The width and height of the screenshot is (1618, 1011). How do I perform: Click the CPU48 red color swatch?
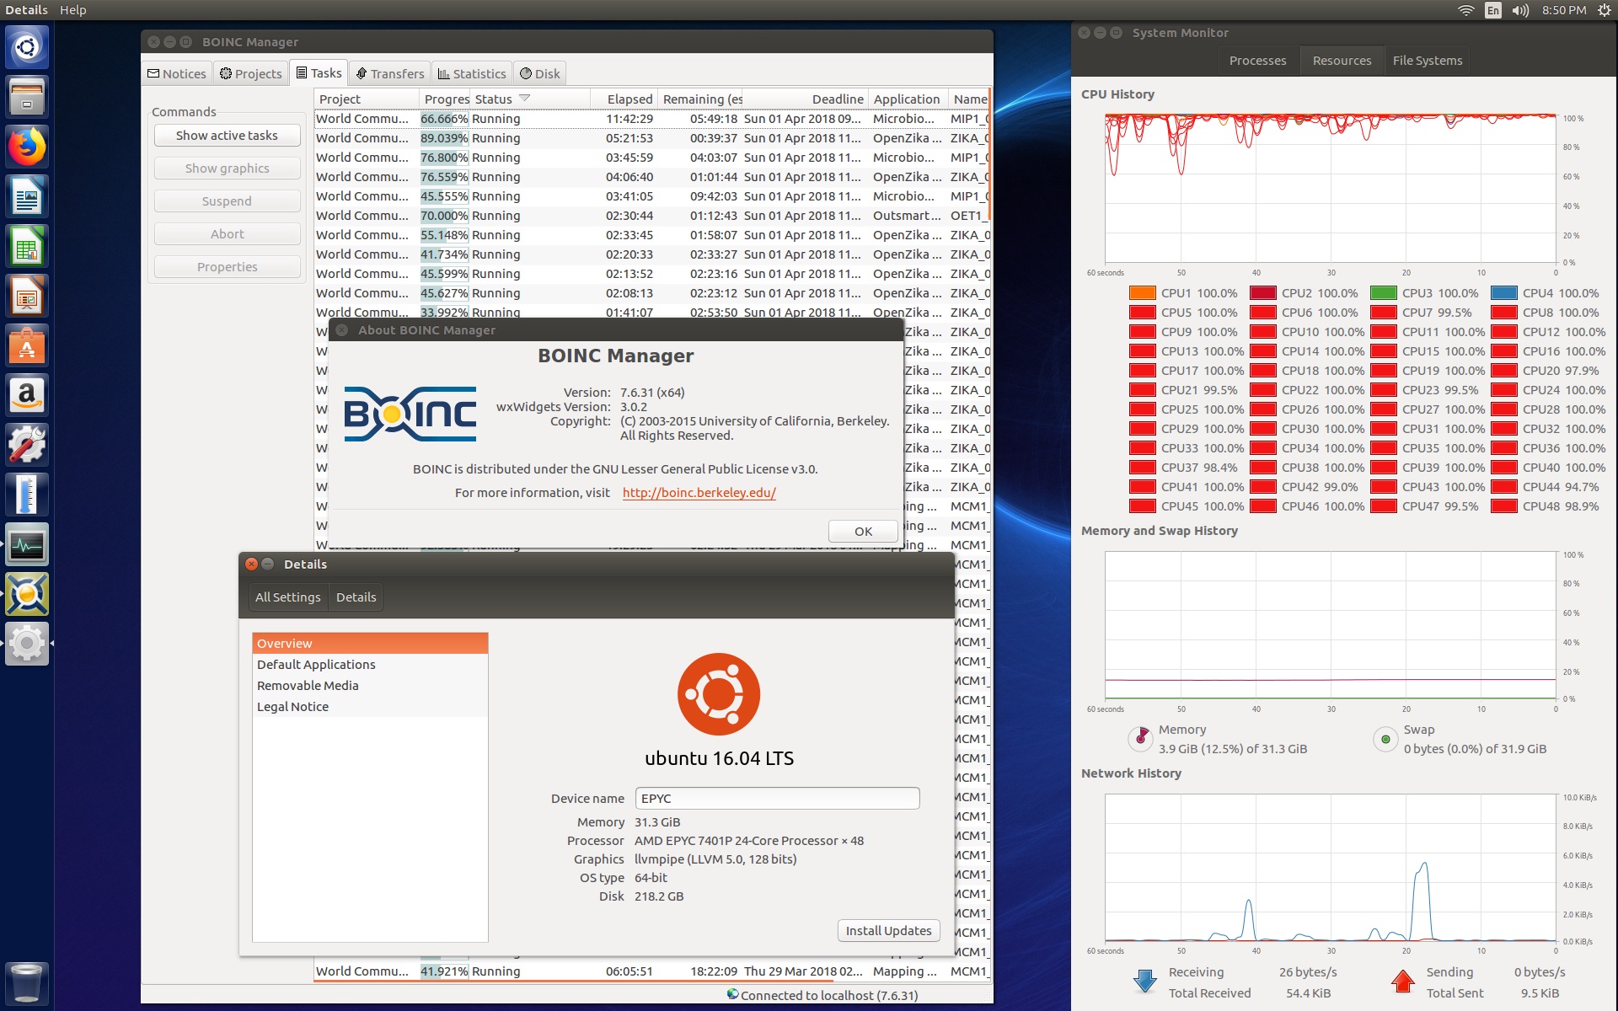(1503, 506)
